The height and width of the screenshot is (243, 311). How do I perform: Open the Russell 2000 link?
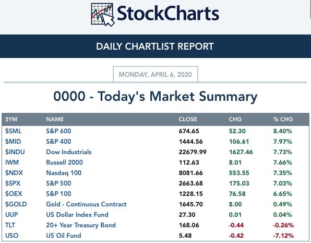(64, 163)
